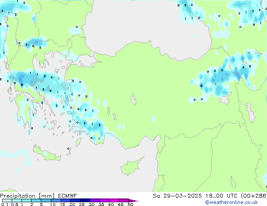The width and height of the screenshot is (267, 206).
Task: Click the date 'Sa 29-03-2025'
Action: [177, 196]
